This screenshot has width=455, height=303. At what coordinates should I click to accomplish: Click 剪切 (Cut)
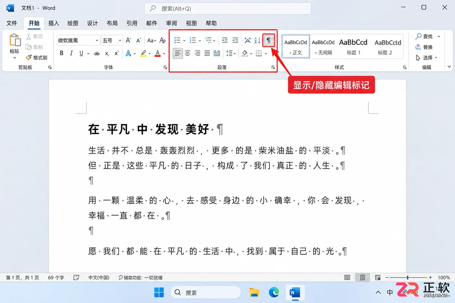pos(34,37)
